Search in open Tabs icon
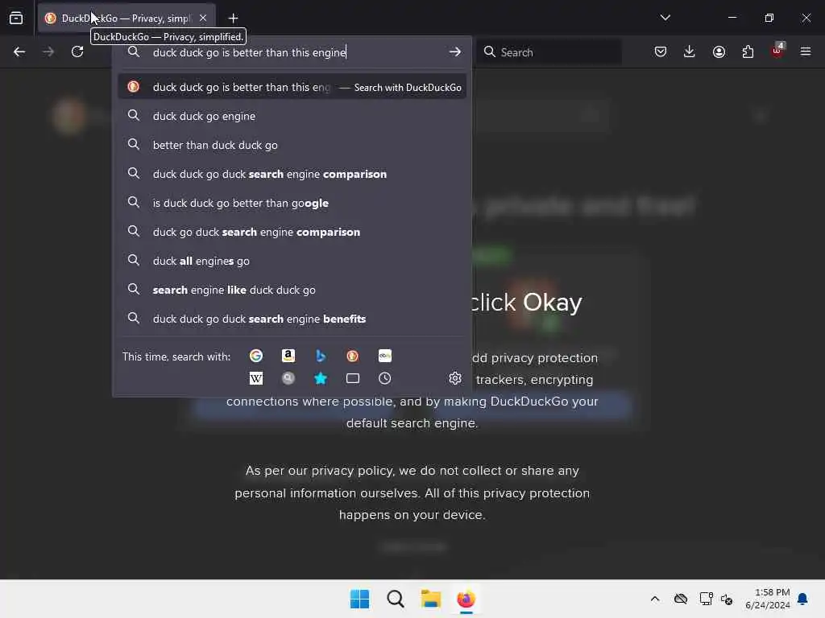 [x=353, y=378]
